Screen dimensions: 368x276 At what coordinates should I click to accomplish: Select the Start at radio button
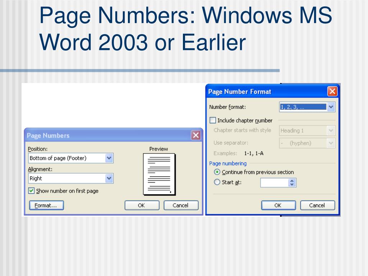217,182
